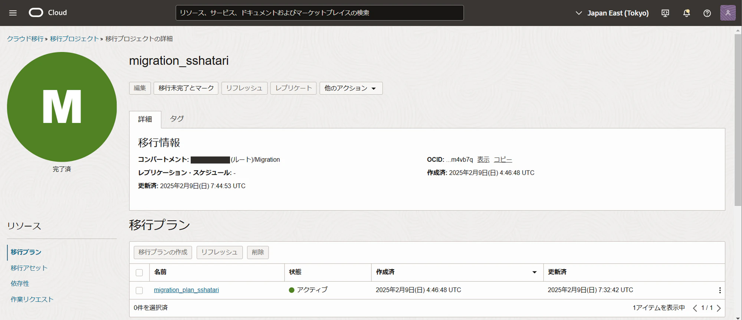
Task: Switch to the タグ tab
Action: (177, 119)
